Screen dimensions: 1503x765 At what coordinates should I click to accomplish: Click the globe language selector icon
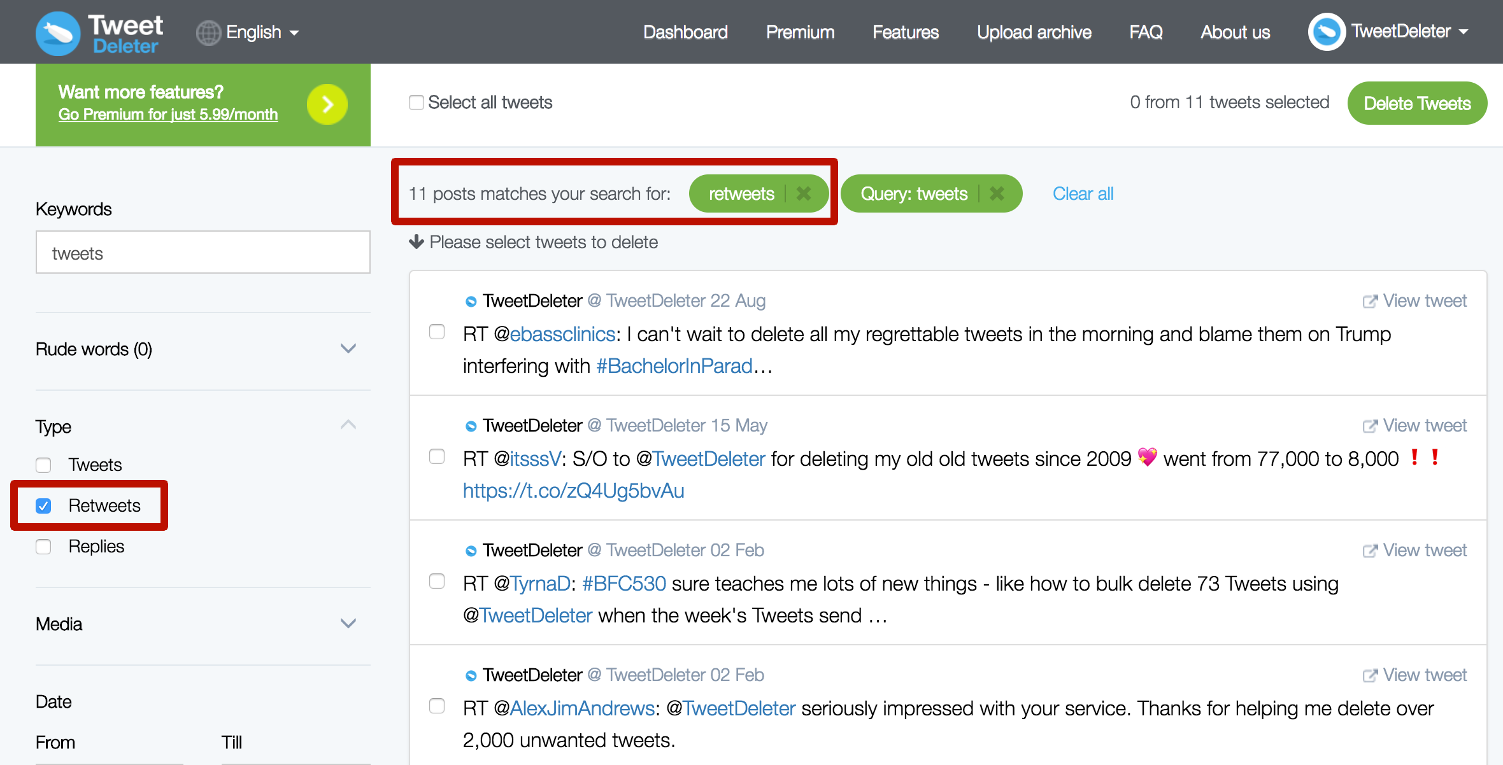(x=206, y=32)
